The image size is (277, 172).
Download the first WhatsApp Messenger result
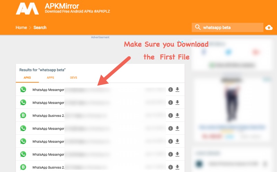tap(177, 89)
